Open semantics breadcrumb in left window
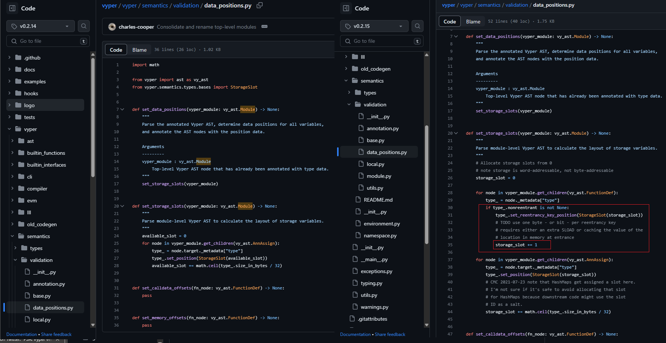 155,5
